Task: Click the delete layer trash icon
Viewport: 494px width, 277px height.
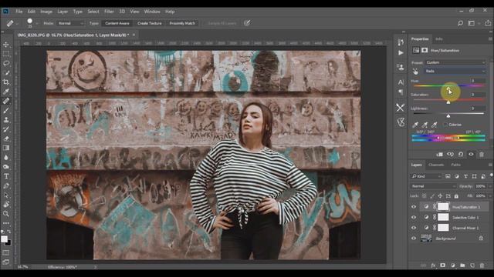Action: tap(482, 265)
